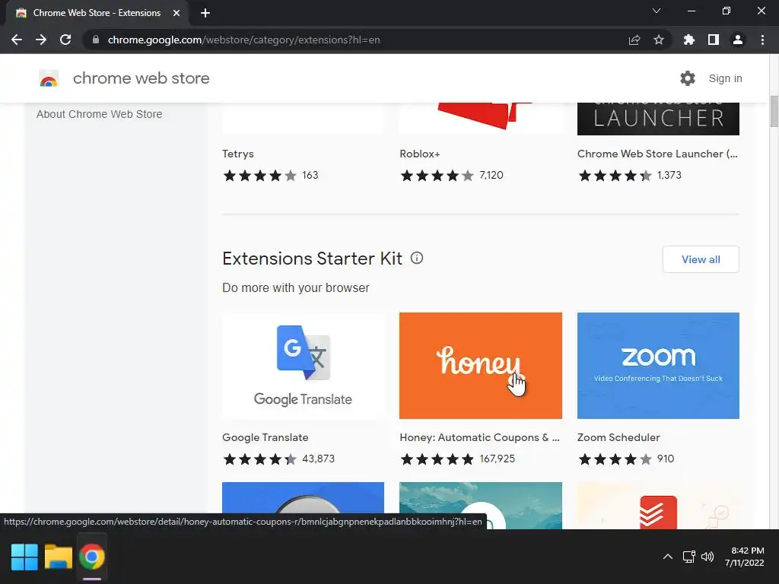The height and width of the screenshot is (584, 779).
Task: Open the clock and date panel
Action: pyautogui.click(x=744, y=557)
